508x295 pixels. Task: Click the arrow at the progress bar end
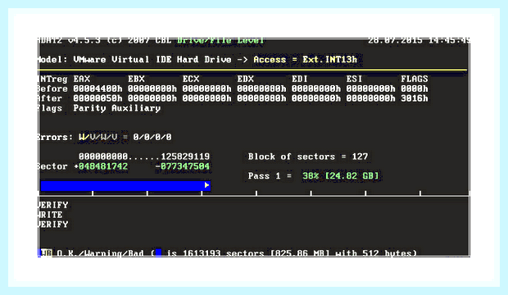pyautogui.click(x=206, y=185)
